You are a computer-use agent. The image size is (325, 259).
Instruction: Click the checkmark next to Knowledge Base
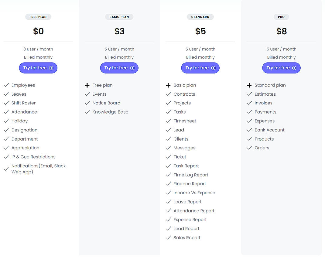[x=87, y=112]
